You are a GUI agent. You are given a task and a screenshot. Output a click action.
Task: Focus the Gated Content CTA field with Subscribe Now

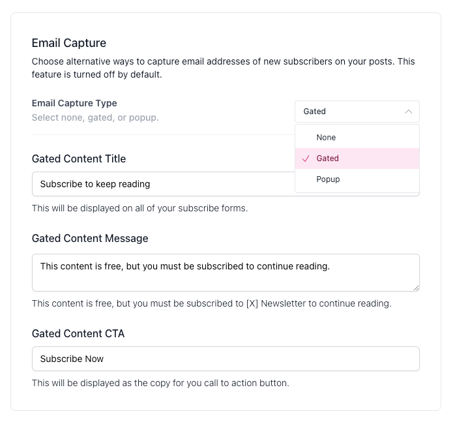[x=225, y=359]
